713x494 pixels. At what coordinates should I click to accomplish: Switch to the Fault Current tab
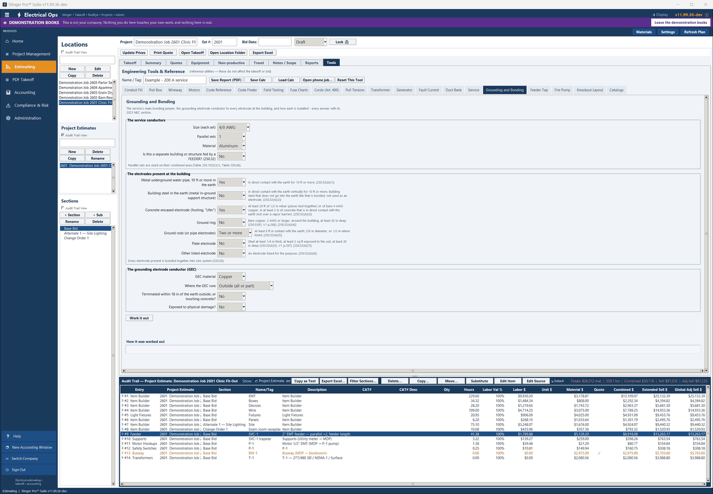click(x=429, y=90)
